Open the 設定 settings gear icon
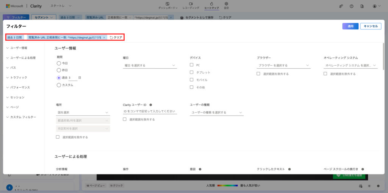The image size is (388, 193). (x=226, y=4)
